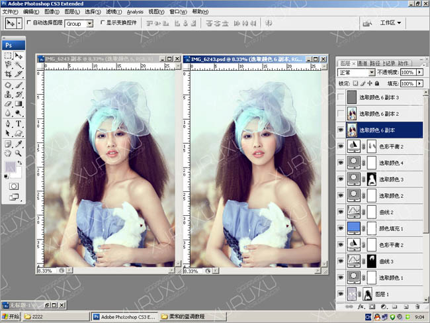Screen dimensions: 430x323
Task: Switch to the 路径 panel tab
Action: [376, 64]
